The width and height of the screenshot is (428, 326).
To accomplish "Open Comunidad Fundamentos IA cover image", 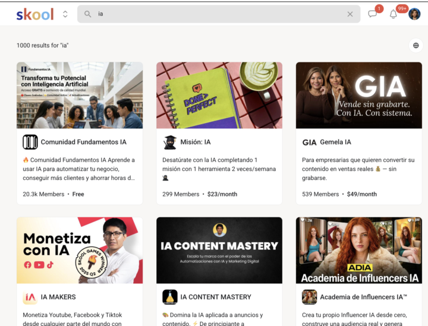I will point(80,95).
